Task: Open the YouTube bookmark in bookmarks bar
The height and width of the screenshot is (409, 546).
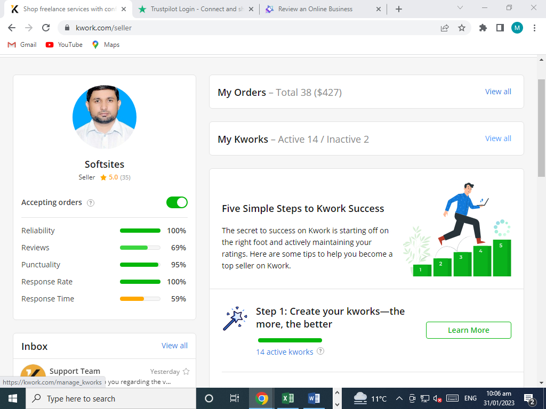Action: pyautogui.click(x=65, y=45)
